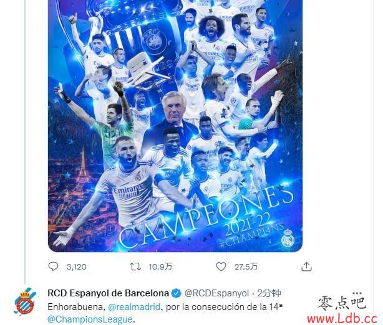The image size is (383, 325).
Task: Click the reply speech bubble icon
Action: [53, 266]
